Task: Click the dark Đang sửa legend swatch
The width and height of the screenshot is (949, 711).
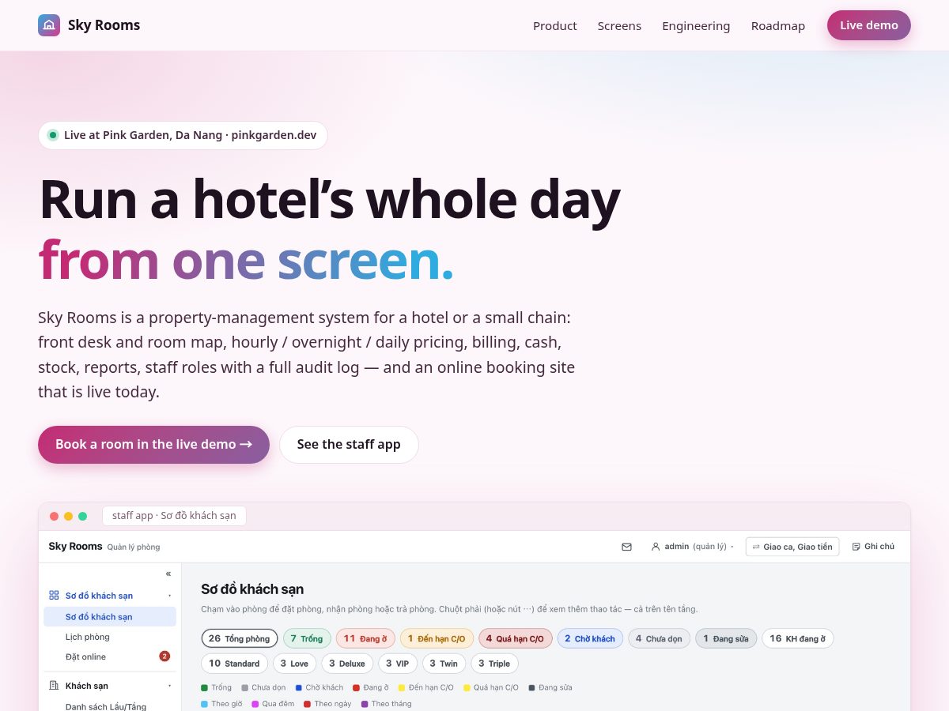Action: 532,688
